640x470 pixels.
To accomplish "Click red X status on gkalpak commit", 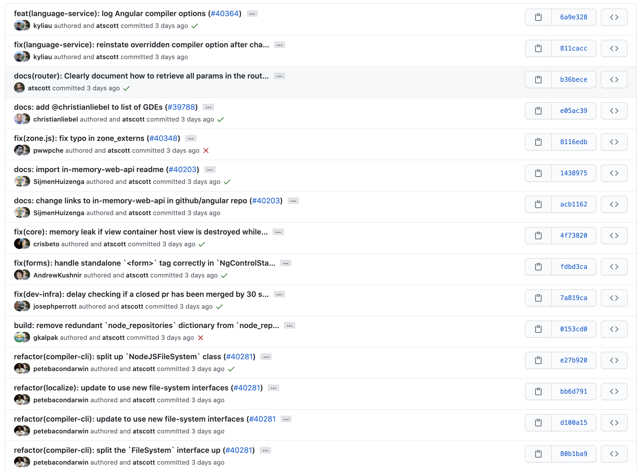I will coord(201,338).
